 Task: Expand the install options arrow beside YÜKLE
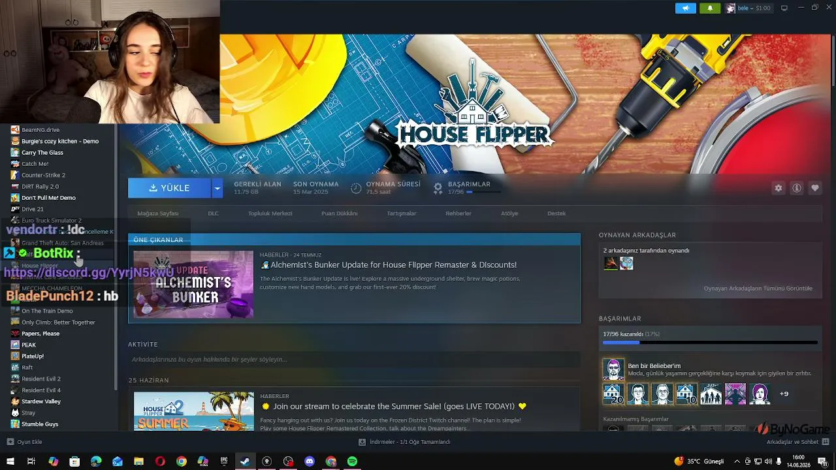point(217,188)
